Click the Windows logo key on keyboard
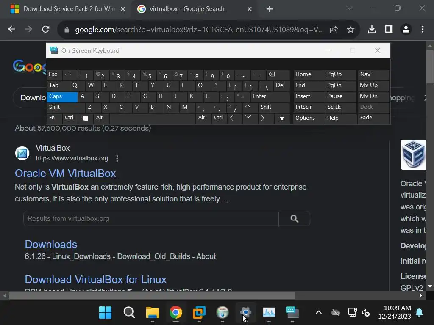 point(86,118)
